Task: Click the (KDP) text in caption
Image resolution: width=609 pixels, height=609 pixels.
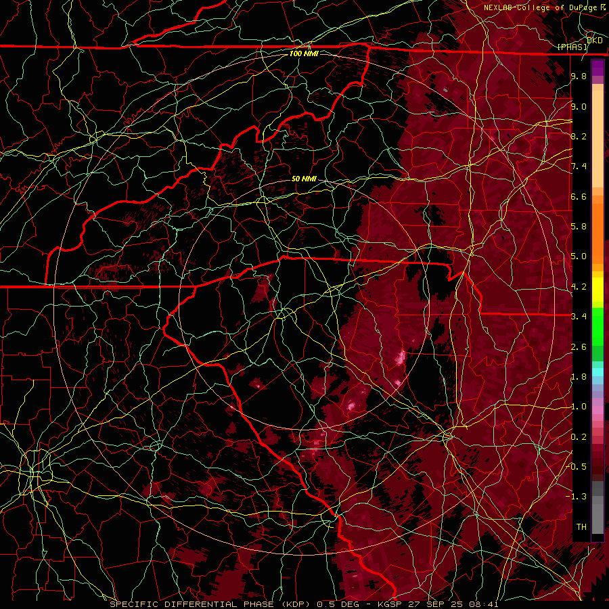Action: pos(296,604)
